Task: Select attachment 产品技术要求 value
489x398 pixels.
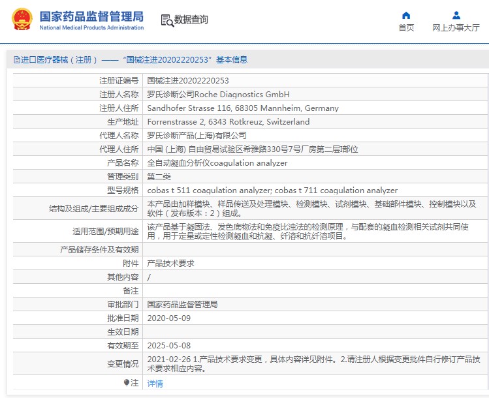Action: pos(170,264)
